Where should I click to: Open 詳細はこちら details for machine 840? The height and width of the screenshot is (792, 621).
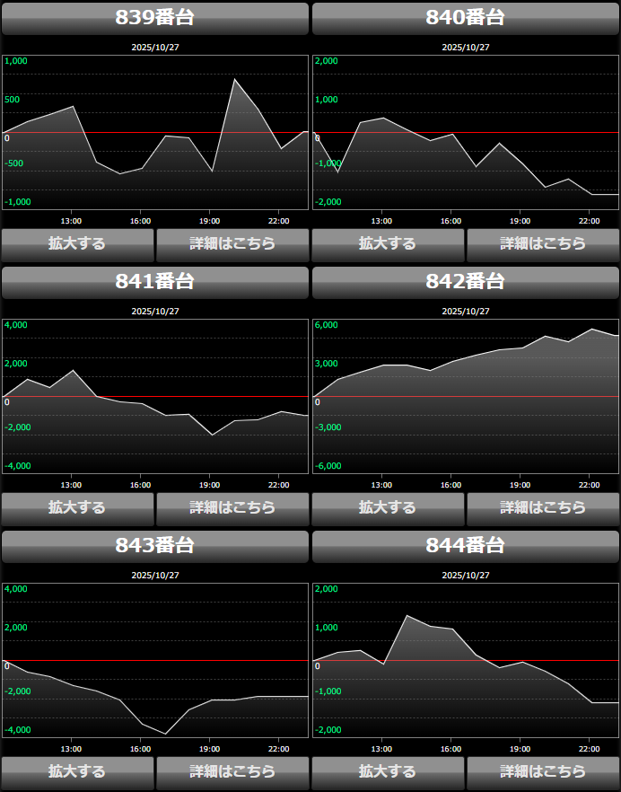(542, 244)
